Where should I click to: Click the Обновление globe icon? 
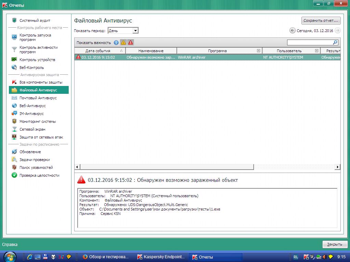pyautogui.click(x=14, y=152)
